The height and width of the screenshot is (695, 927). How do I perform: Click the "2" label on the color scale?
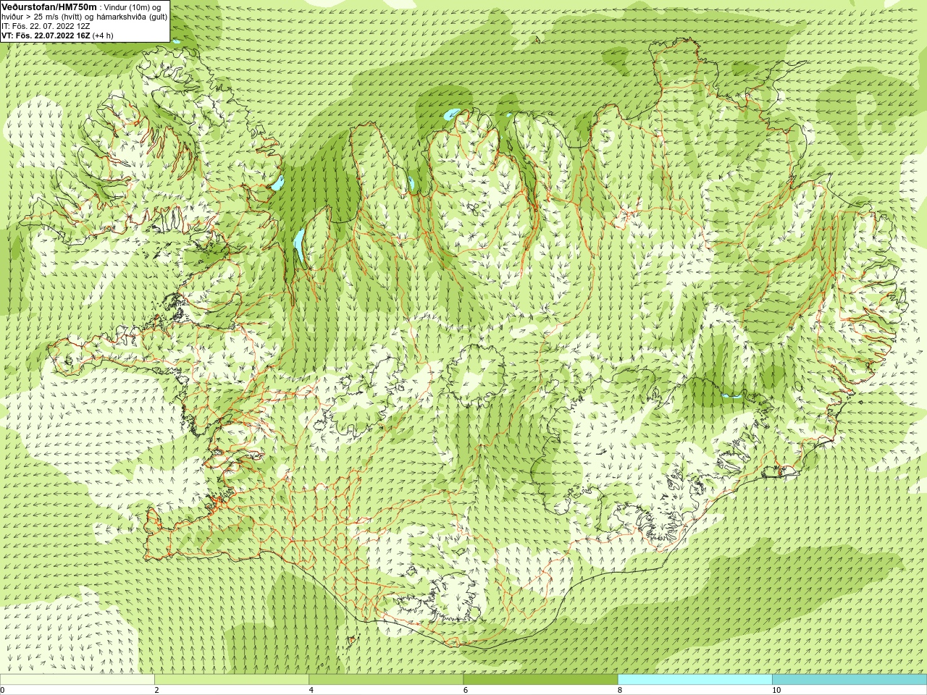[156, 690]
